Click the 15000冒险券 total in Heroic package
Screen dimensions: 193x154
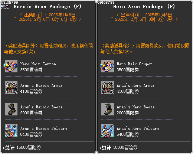(29, 147)
